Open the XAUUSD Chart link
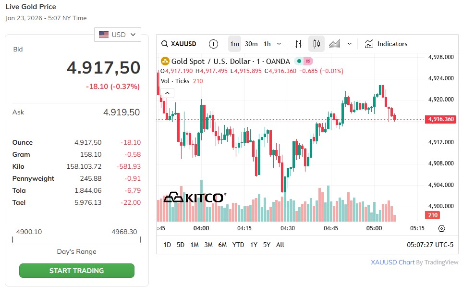Image resolution: width=463 pixels, height=287 pixels. point(392,262)
